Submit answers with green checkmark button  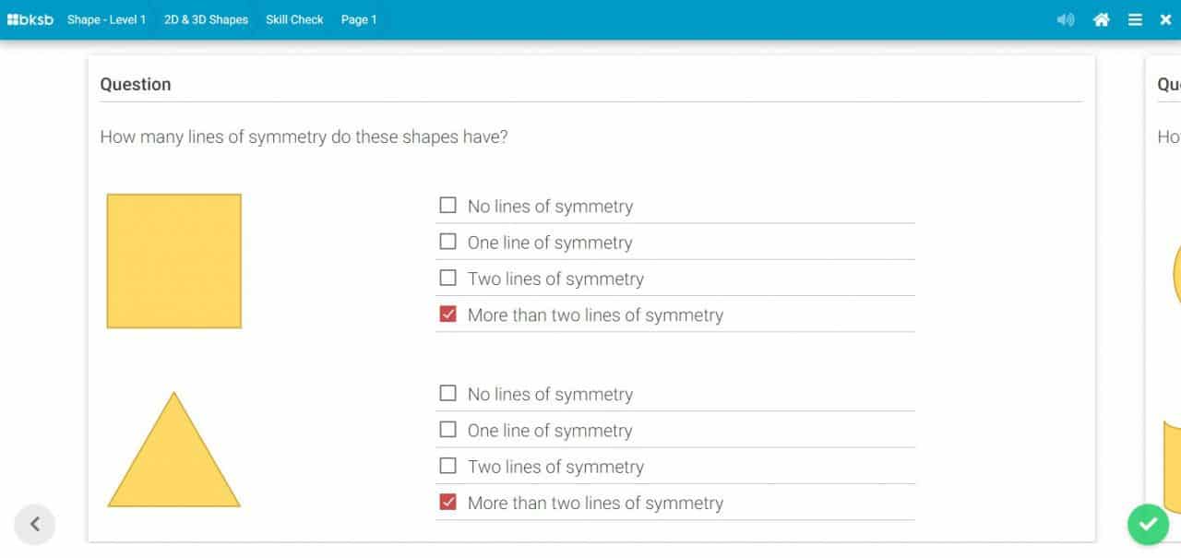(x=1148, y=525)
